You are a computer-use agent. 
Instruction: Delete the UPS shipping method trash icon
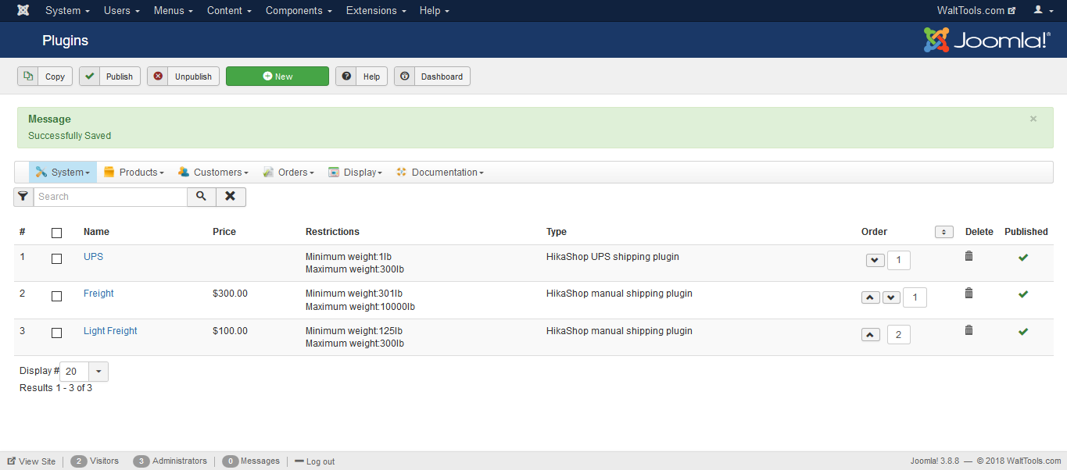pyautogui.click(x=969, y=256)
